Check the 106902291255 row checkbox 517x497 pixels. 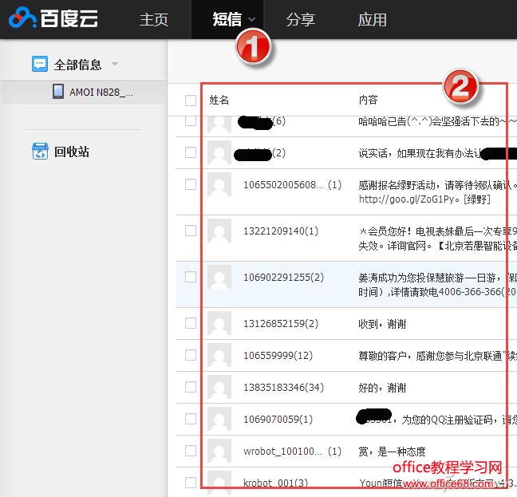(x=191, y=277)
